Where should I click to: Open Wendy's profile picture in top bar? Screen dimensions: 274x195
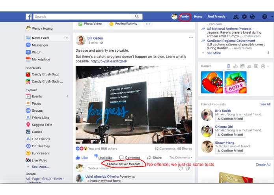174,17
